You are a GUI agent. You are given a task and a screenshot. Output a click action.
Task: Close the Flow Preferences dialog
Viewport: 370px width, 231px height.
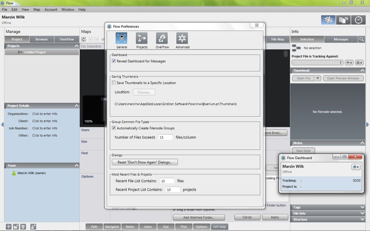coord(257,25)
